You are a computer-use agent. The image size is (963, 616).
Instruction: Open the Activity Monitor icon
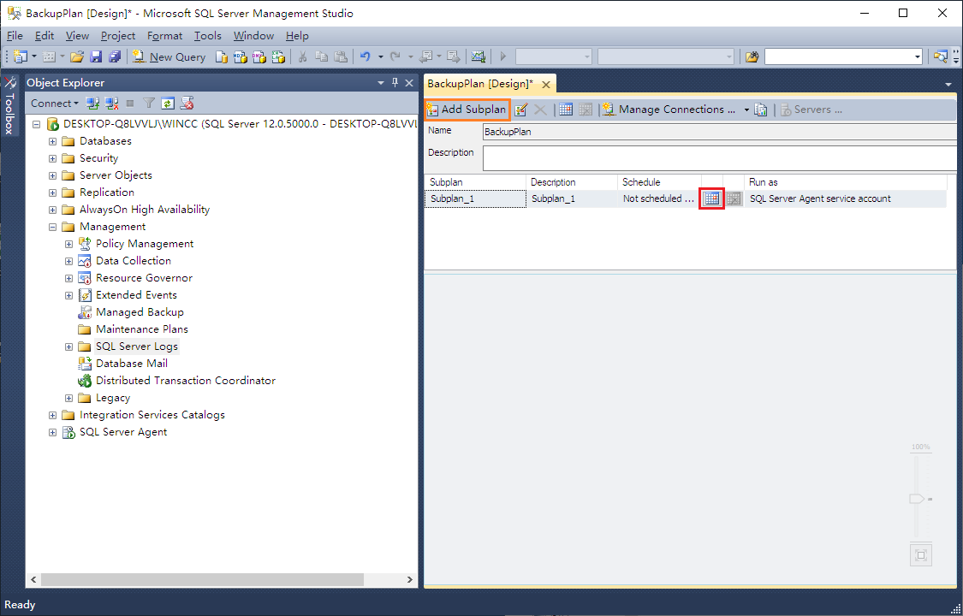coord(479,57)
